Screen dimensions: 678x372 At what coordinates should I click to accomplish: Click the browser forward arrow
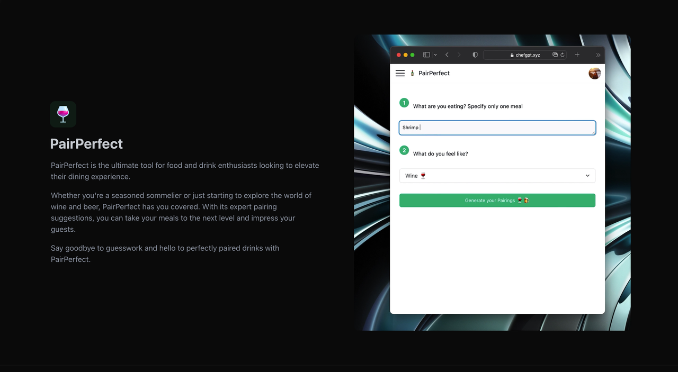point(459,55)
